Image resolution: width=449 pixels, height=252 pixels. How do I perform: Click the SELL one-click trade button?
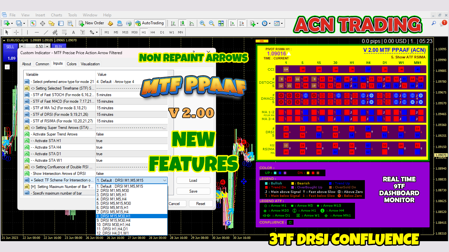[x=10, y=47]
